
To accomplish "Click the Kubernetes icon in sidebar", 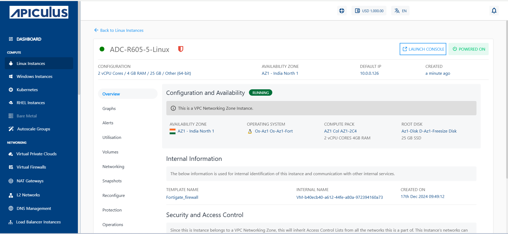I will 11,90.
